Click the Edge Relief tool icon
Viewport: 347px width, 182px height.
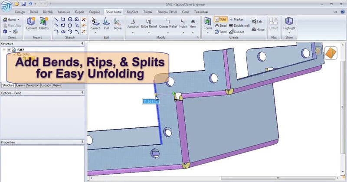tap(149, 22)
